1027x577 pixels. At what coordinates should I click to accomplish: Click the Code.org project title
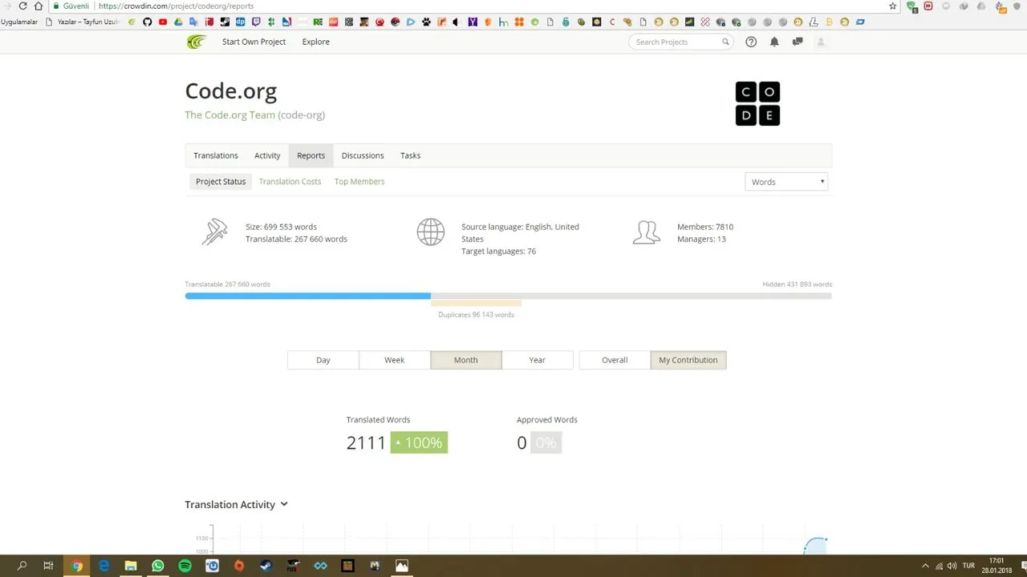point(231,91)
